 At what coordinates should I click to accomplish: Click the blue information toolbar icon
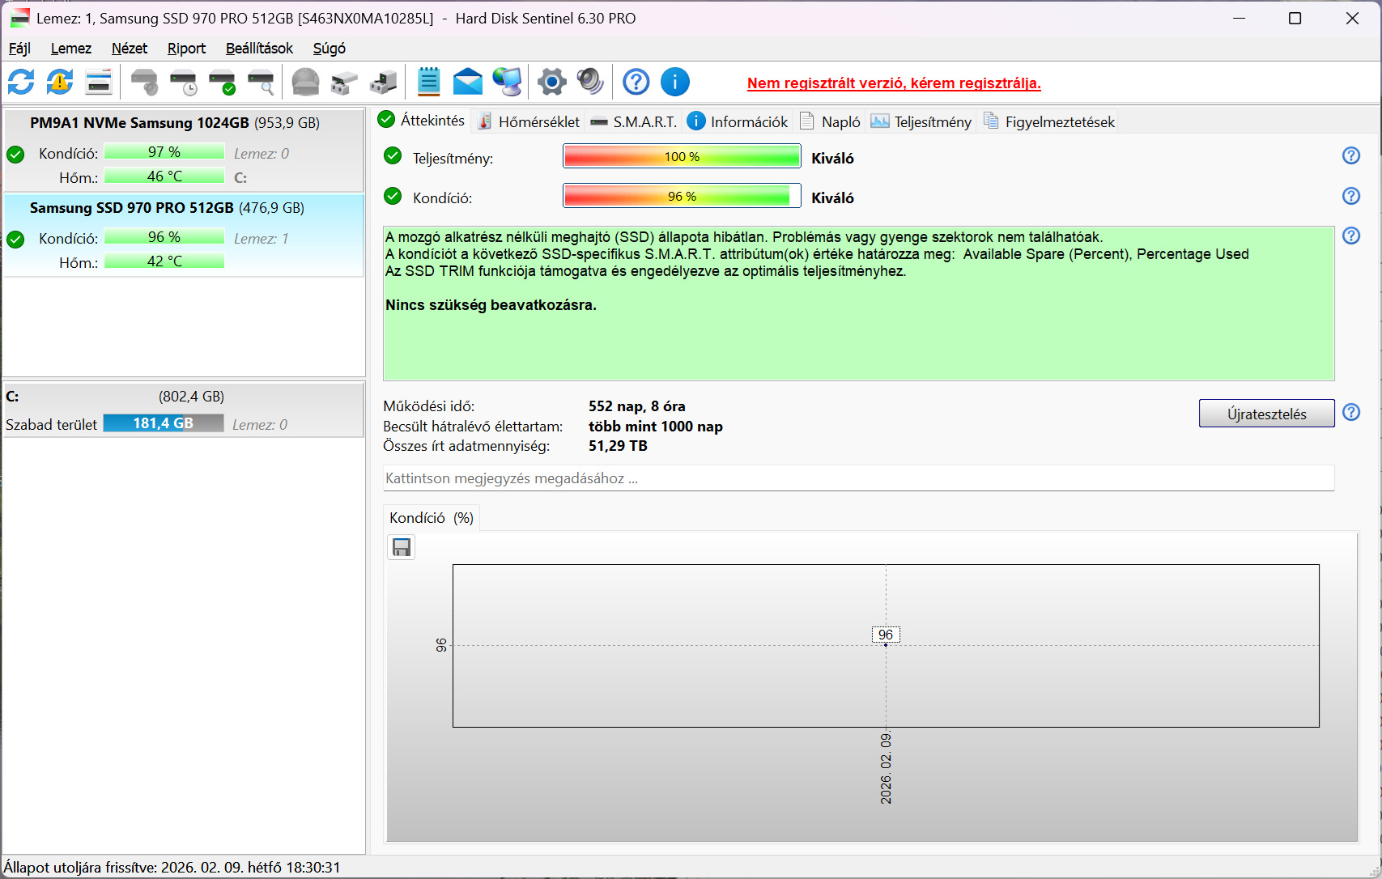pyautogui.click(x=675, y=82)
